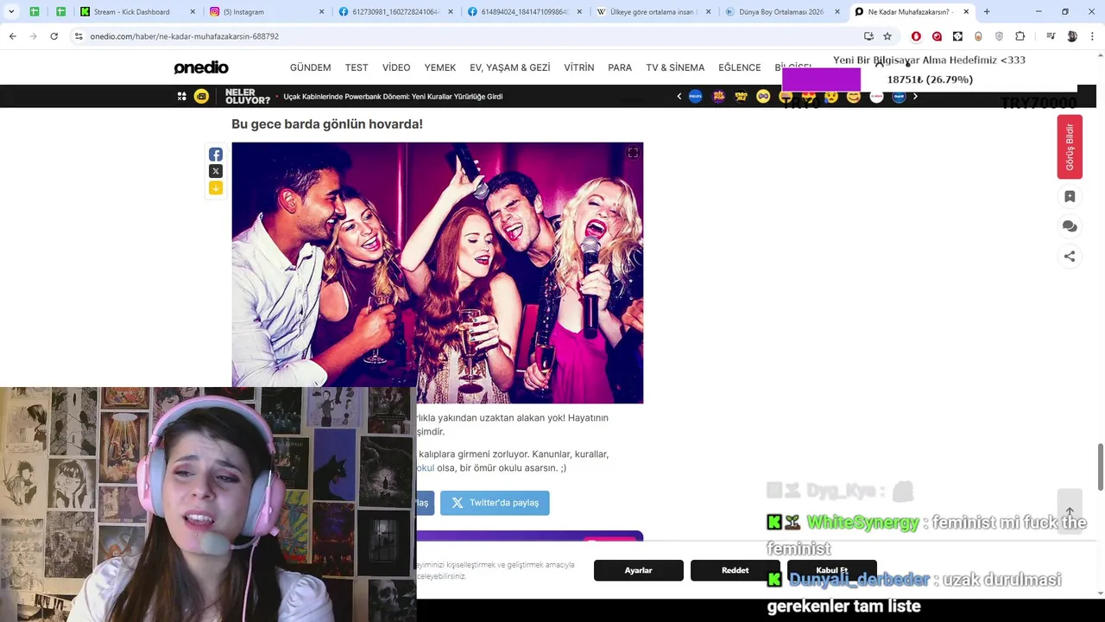This screenshot has height=622, width=1105.
Task: Click the site information icon in address bar
Action: coord(78,36)
